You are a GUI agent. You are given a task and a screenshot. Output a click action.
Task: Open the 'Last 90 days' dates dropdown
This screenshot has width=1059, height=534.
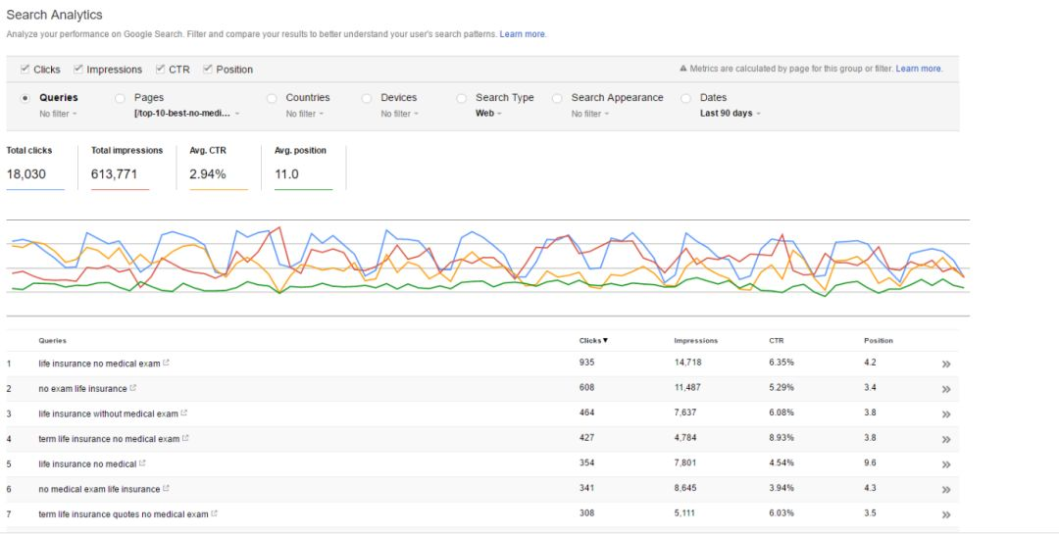pos(731,114)
